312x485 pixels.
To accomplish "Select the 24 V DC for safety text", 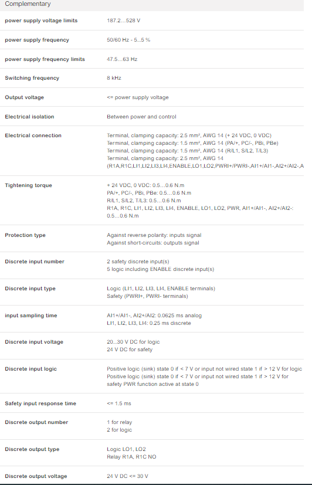I will point(130,350).
